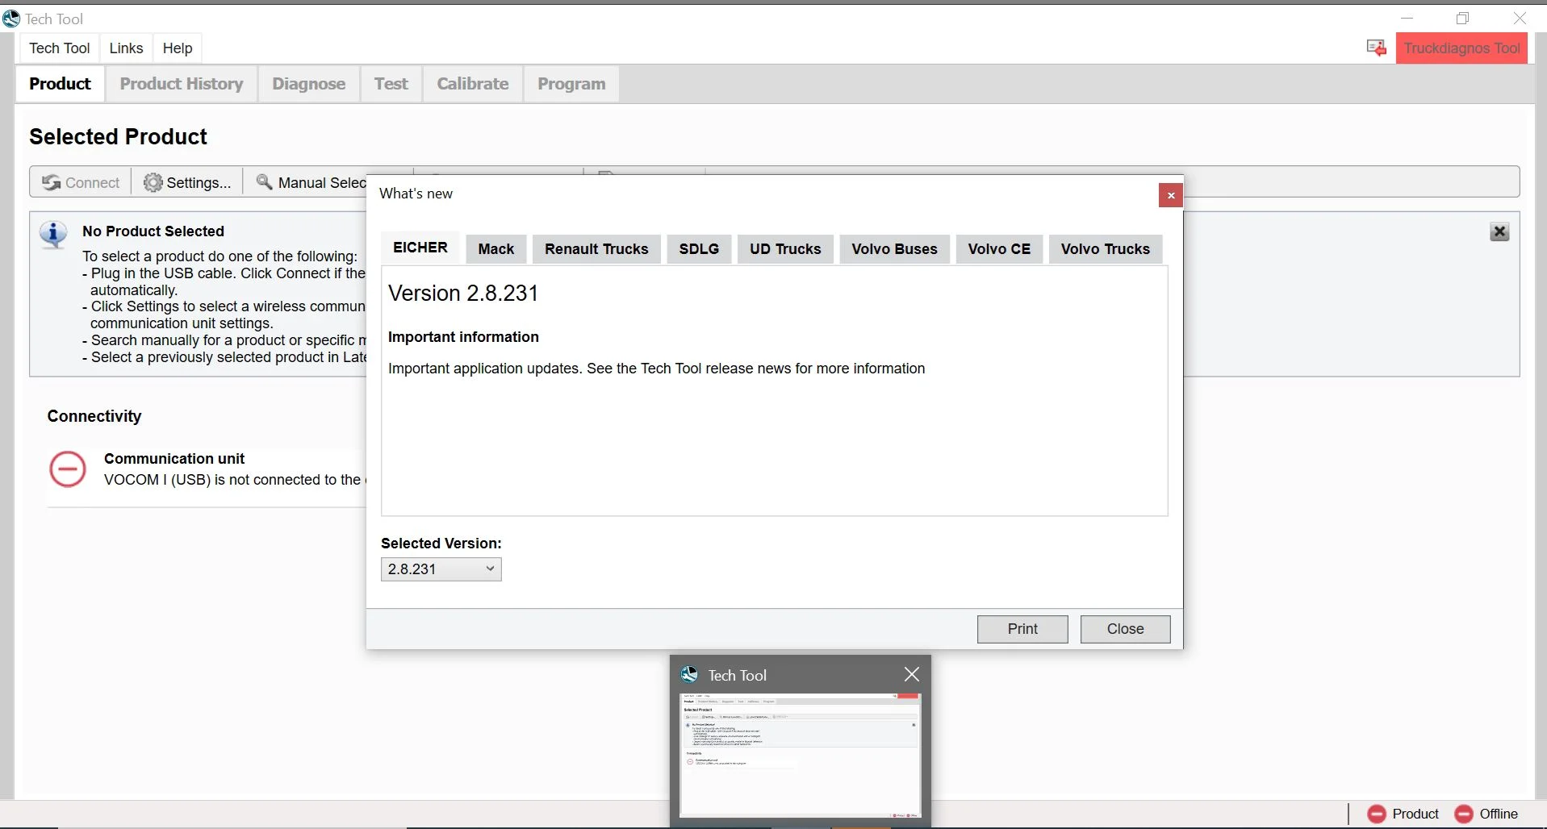Screen dimensions: 1547x829
Task: Open the Tech Tool menu
Action: point(60,48)
